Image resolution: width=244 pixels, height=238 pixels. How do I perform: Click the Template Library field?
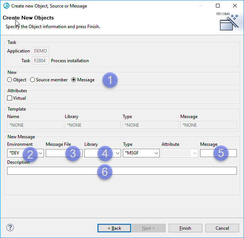[93, 125]
